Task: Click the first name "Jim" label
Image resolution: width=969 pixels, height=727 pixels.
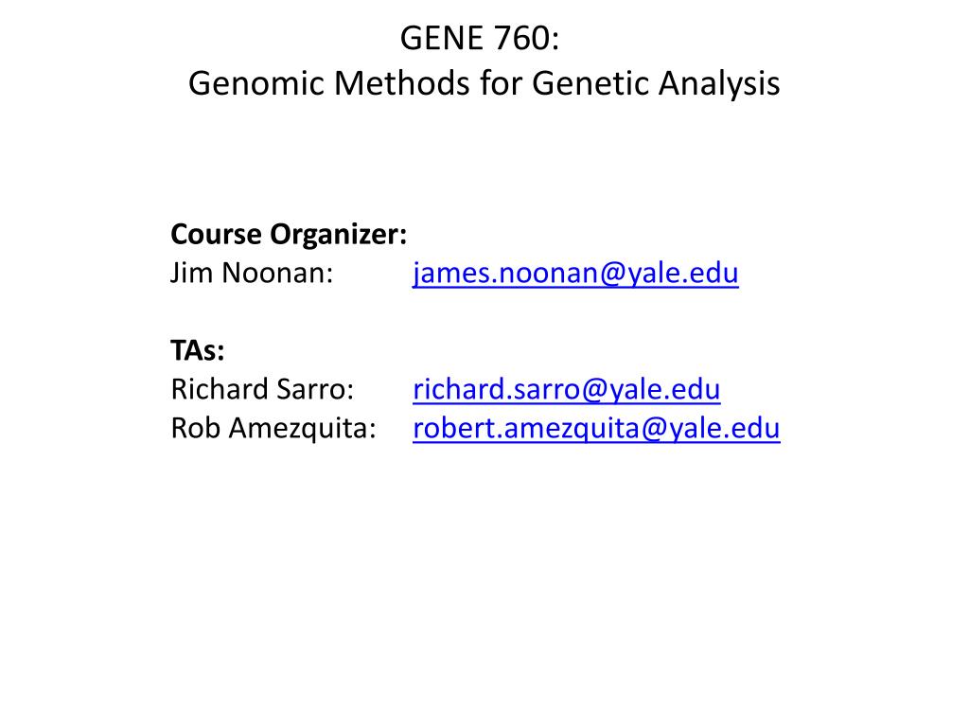Action: tap(191, 274)
